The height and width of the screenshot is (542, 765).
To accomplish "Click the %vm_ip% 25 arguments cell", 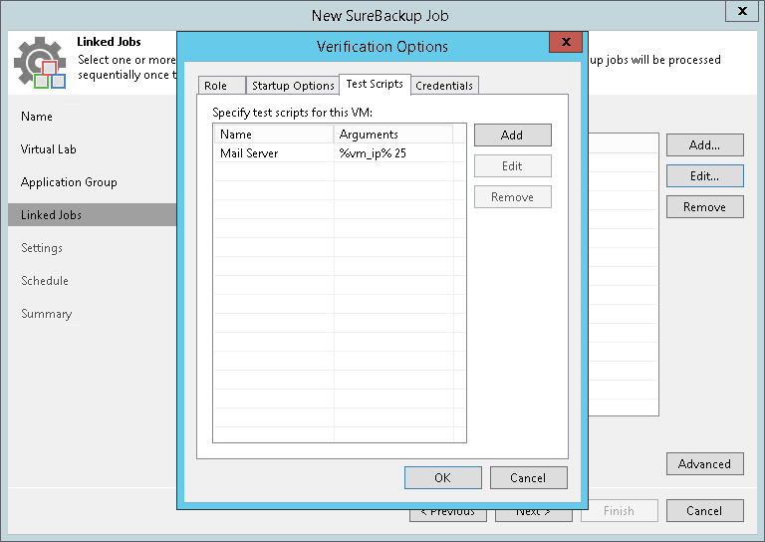I will point(373,153).
